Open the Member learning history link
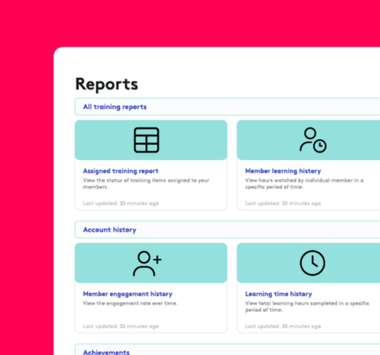Viewport: 380px width, 355px height. click(x=283, y=171)
